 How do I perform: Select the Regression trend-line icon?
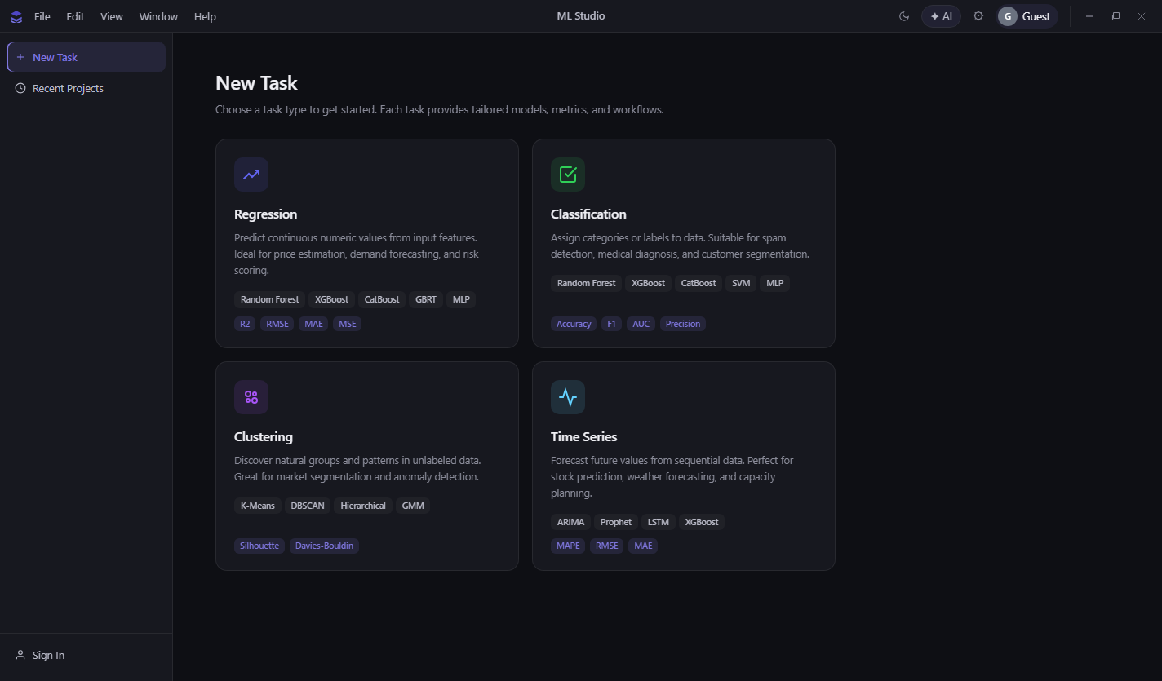pyautogui.click(x=251, y=175)
